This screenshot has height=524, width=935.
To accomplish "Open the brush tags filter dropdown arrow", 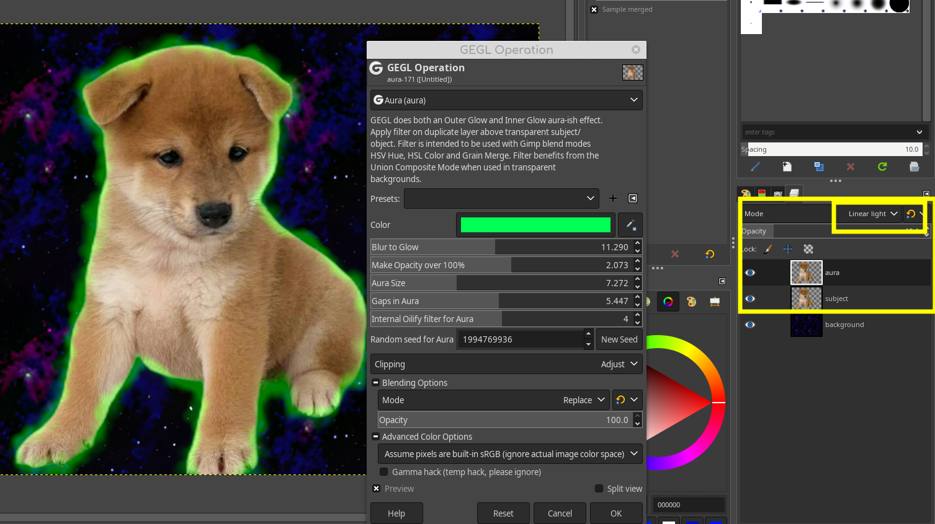I will pyautogui.click(x=919, y=132).
